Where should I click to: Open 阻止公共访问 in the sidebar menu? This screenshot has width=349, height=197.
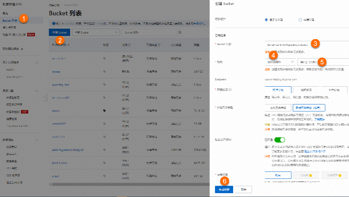pyautogui.click(x=14, y=182)
